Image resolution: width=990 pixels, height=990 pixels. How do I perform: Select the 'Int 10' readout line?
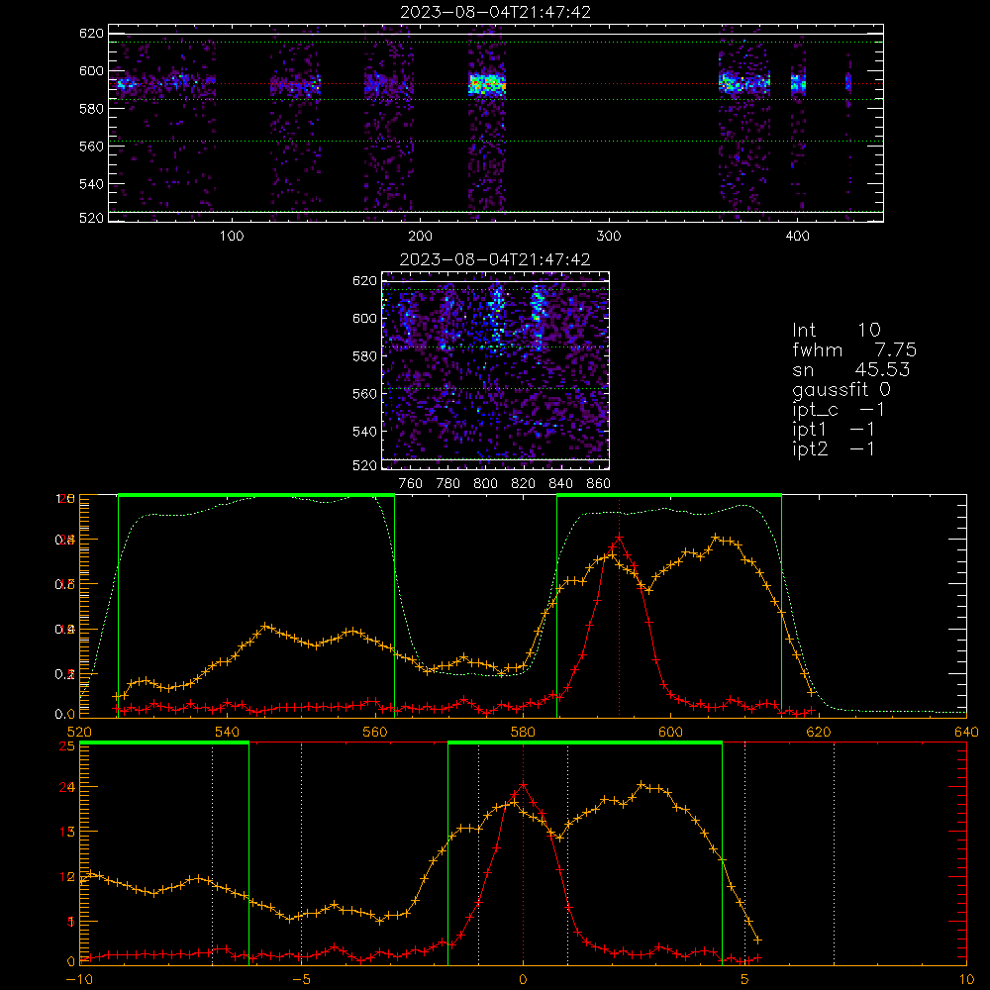(837, 330)
